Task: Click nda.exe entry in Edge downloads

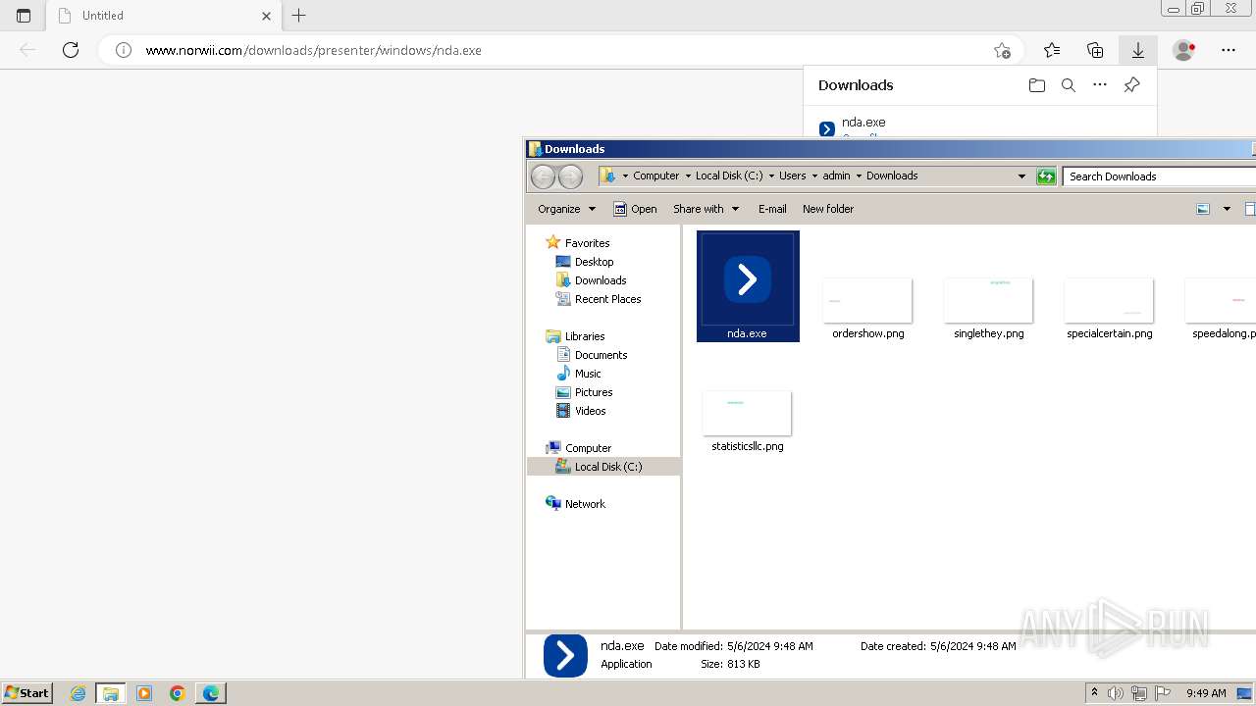Action: (863, 123)
